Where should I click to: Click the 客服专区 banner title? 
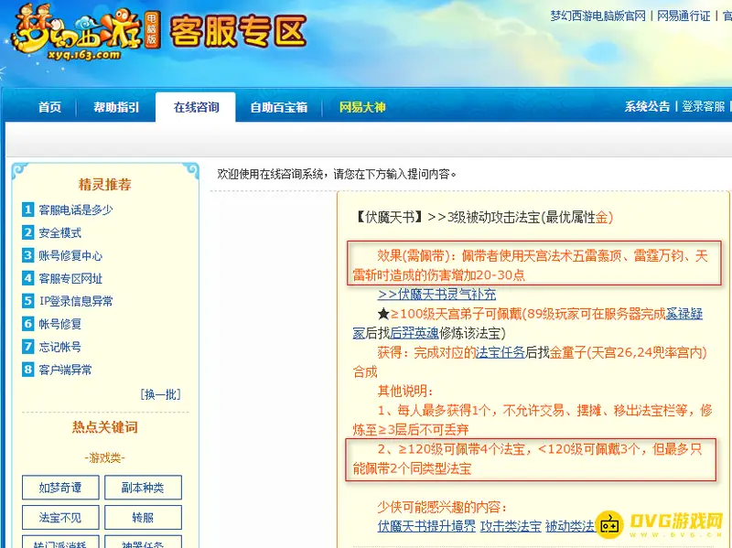coord(238,32)
